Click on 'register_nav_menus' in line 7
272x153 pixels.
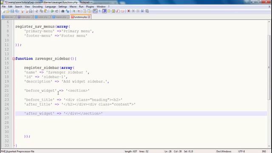pyautogui.click(x=35, y=26)
